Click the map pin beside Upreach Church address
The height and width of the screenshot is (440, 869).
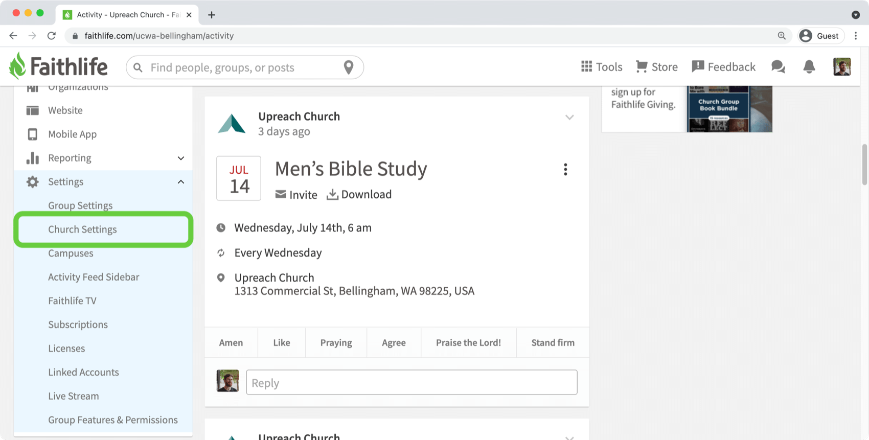coord(221,277)
